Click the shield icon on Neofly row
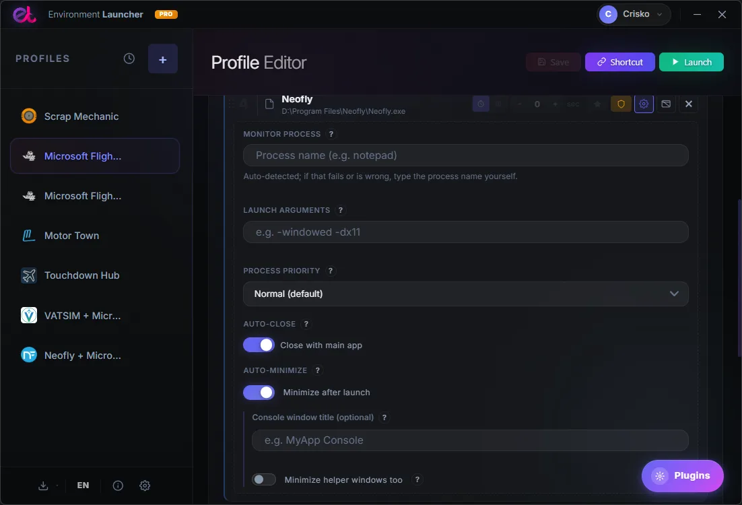Viewport: 742px width, 505px height. point(621,104)
